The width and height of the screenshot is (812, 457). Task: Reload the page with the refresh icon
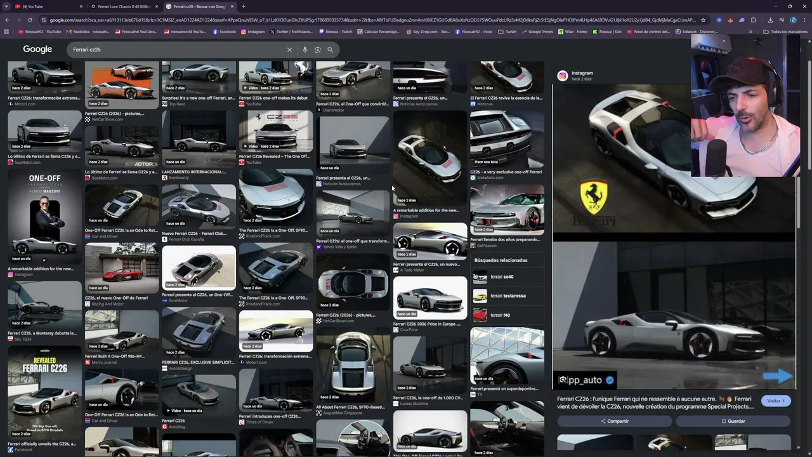29,20
